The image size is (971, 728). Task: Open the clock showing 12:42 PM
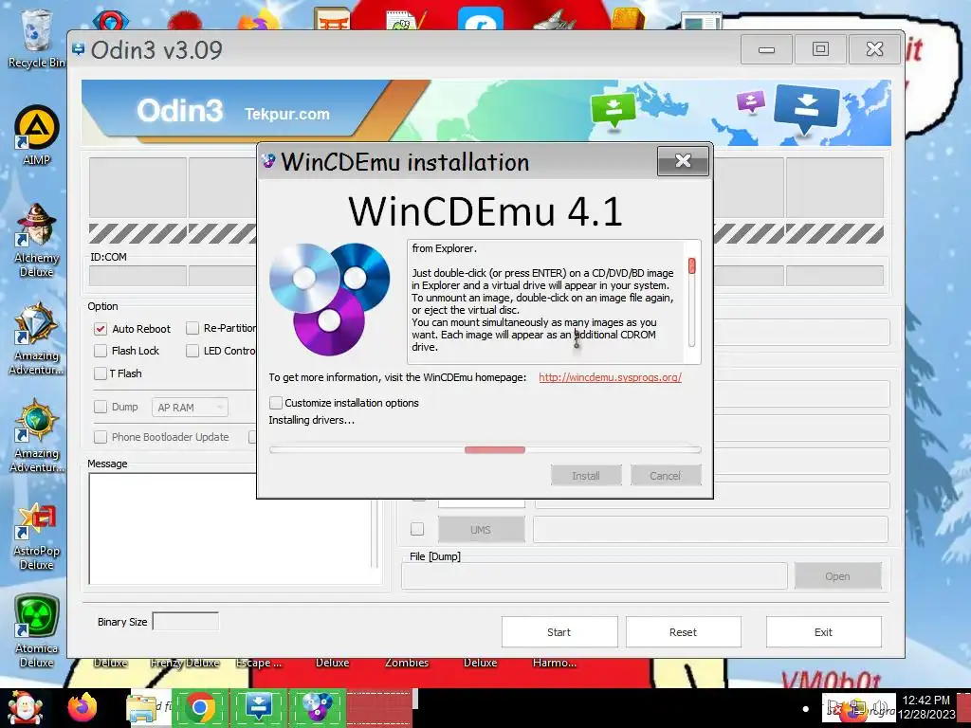click(x=926, y=707)
